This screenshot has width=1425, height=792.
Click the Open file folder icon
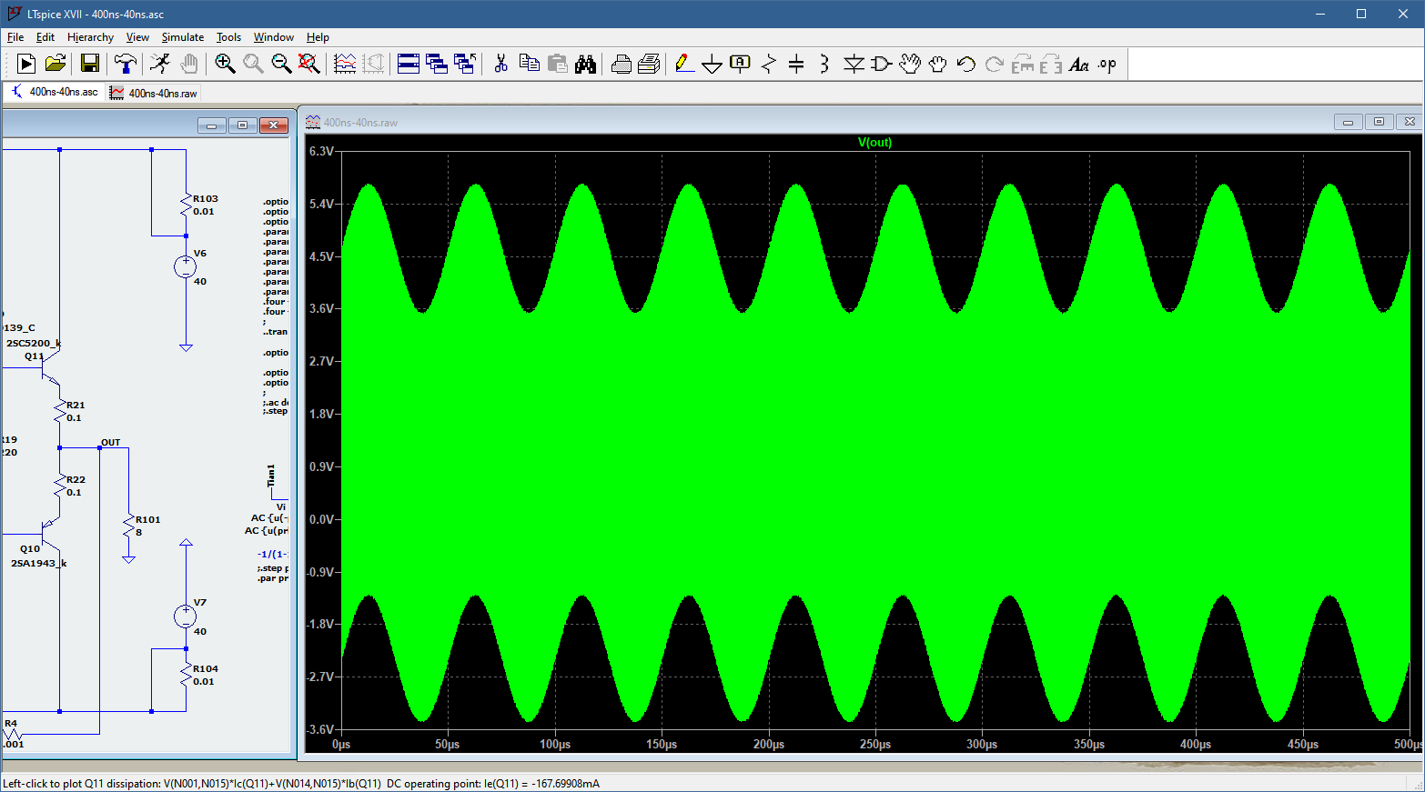(56, 64)
